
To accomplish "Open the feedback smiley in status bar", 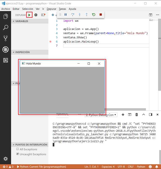I will (x=150, y=167).
